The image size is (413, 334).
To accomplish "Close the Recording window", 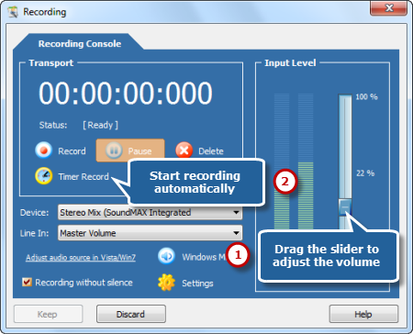I will (388, 8).
